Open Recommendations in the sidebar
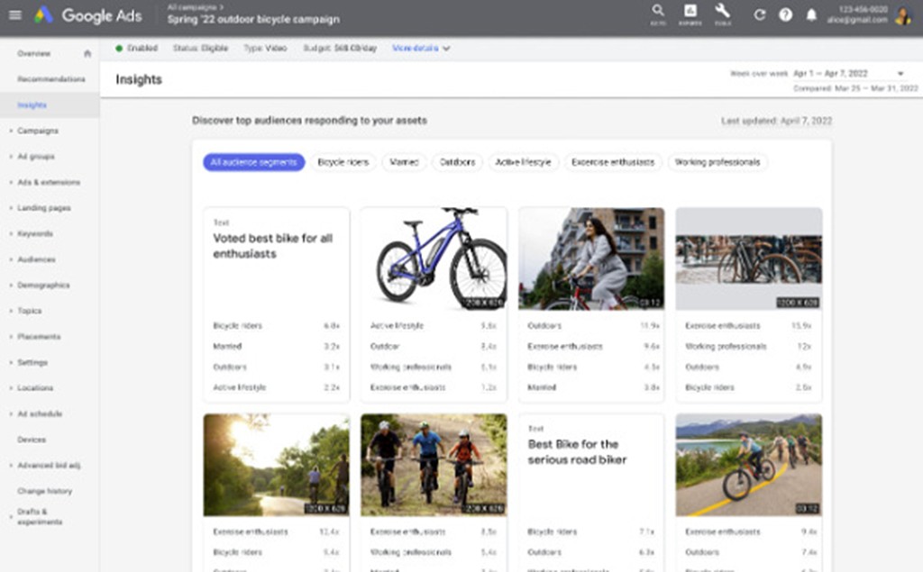The image size is (923, 572). [51, 79]
